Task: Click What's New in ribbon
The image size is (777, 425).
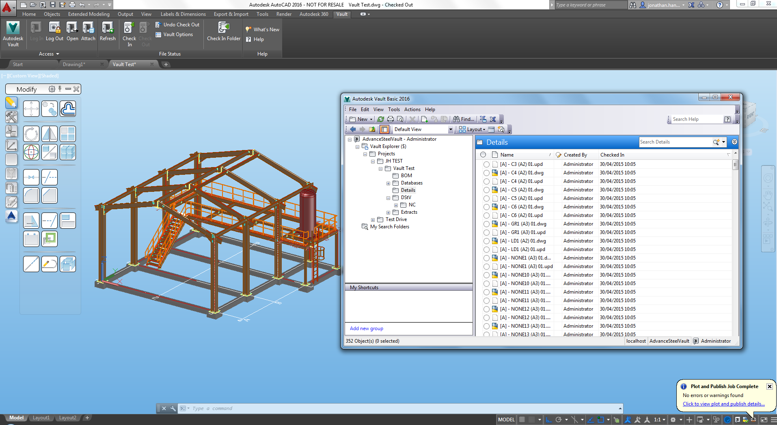Action: 262,30
